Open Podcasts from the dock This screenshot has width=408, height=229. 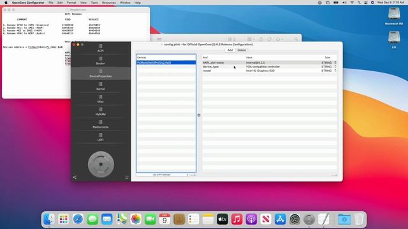[x=251, y=219]
